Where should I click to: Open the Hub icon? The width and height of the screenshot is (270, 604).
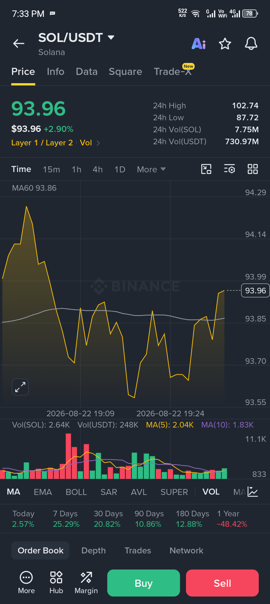56,583
